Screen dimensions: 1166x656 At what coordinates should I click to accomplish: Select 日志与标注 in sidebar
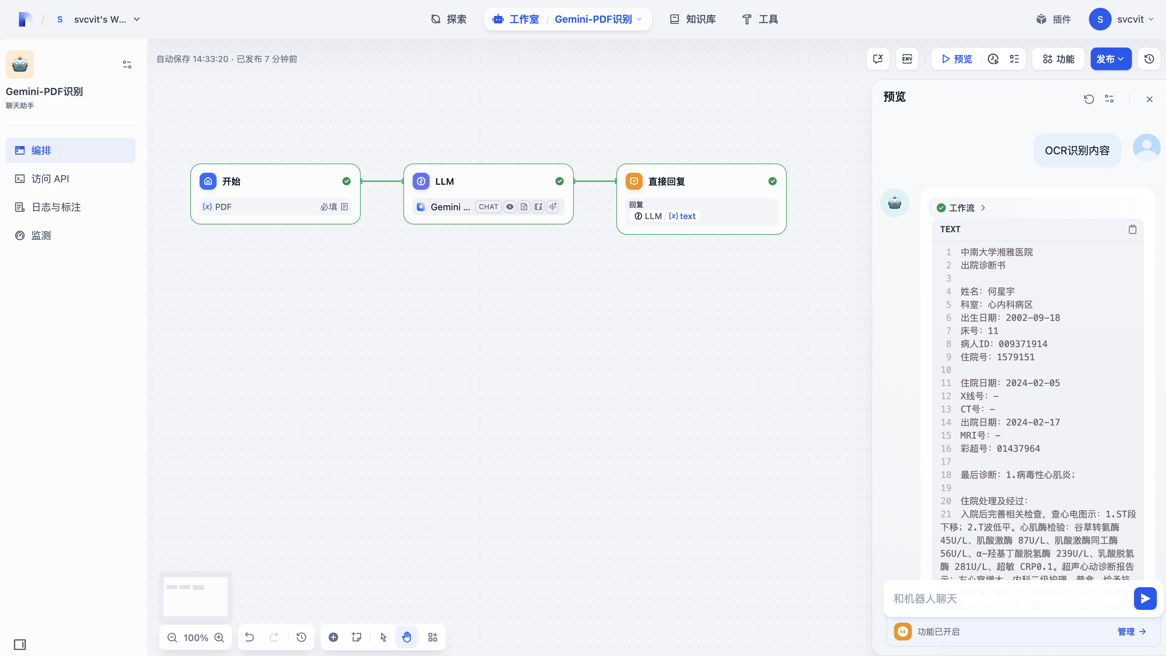56,207
